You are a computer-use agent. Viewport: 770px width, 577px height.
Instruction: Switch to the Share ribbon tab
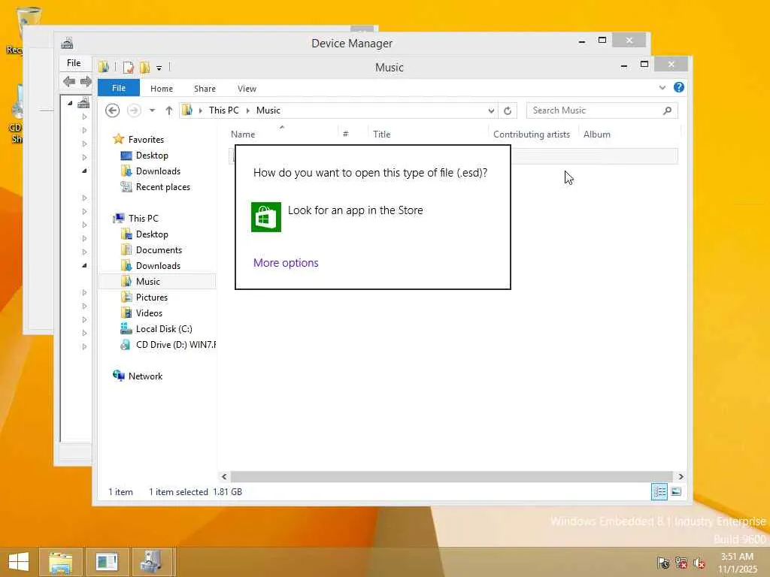click(x=205, y=89)
